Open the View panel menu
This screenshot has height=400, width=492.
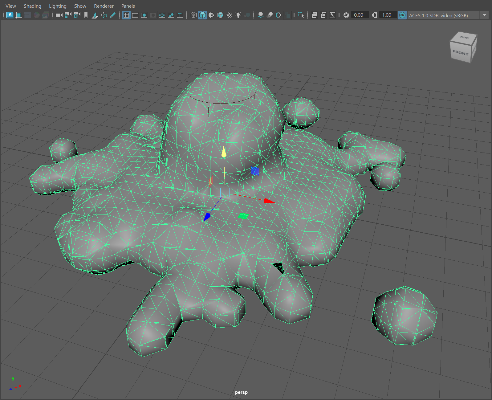[x=11, y=6]
